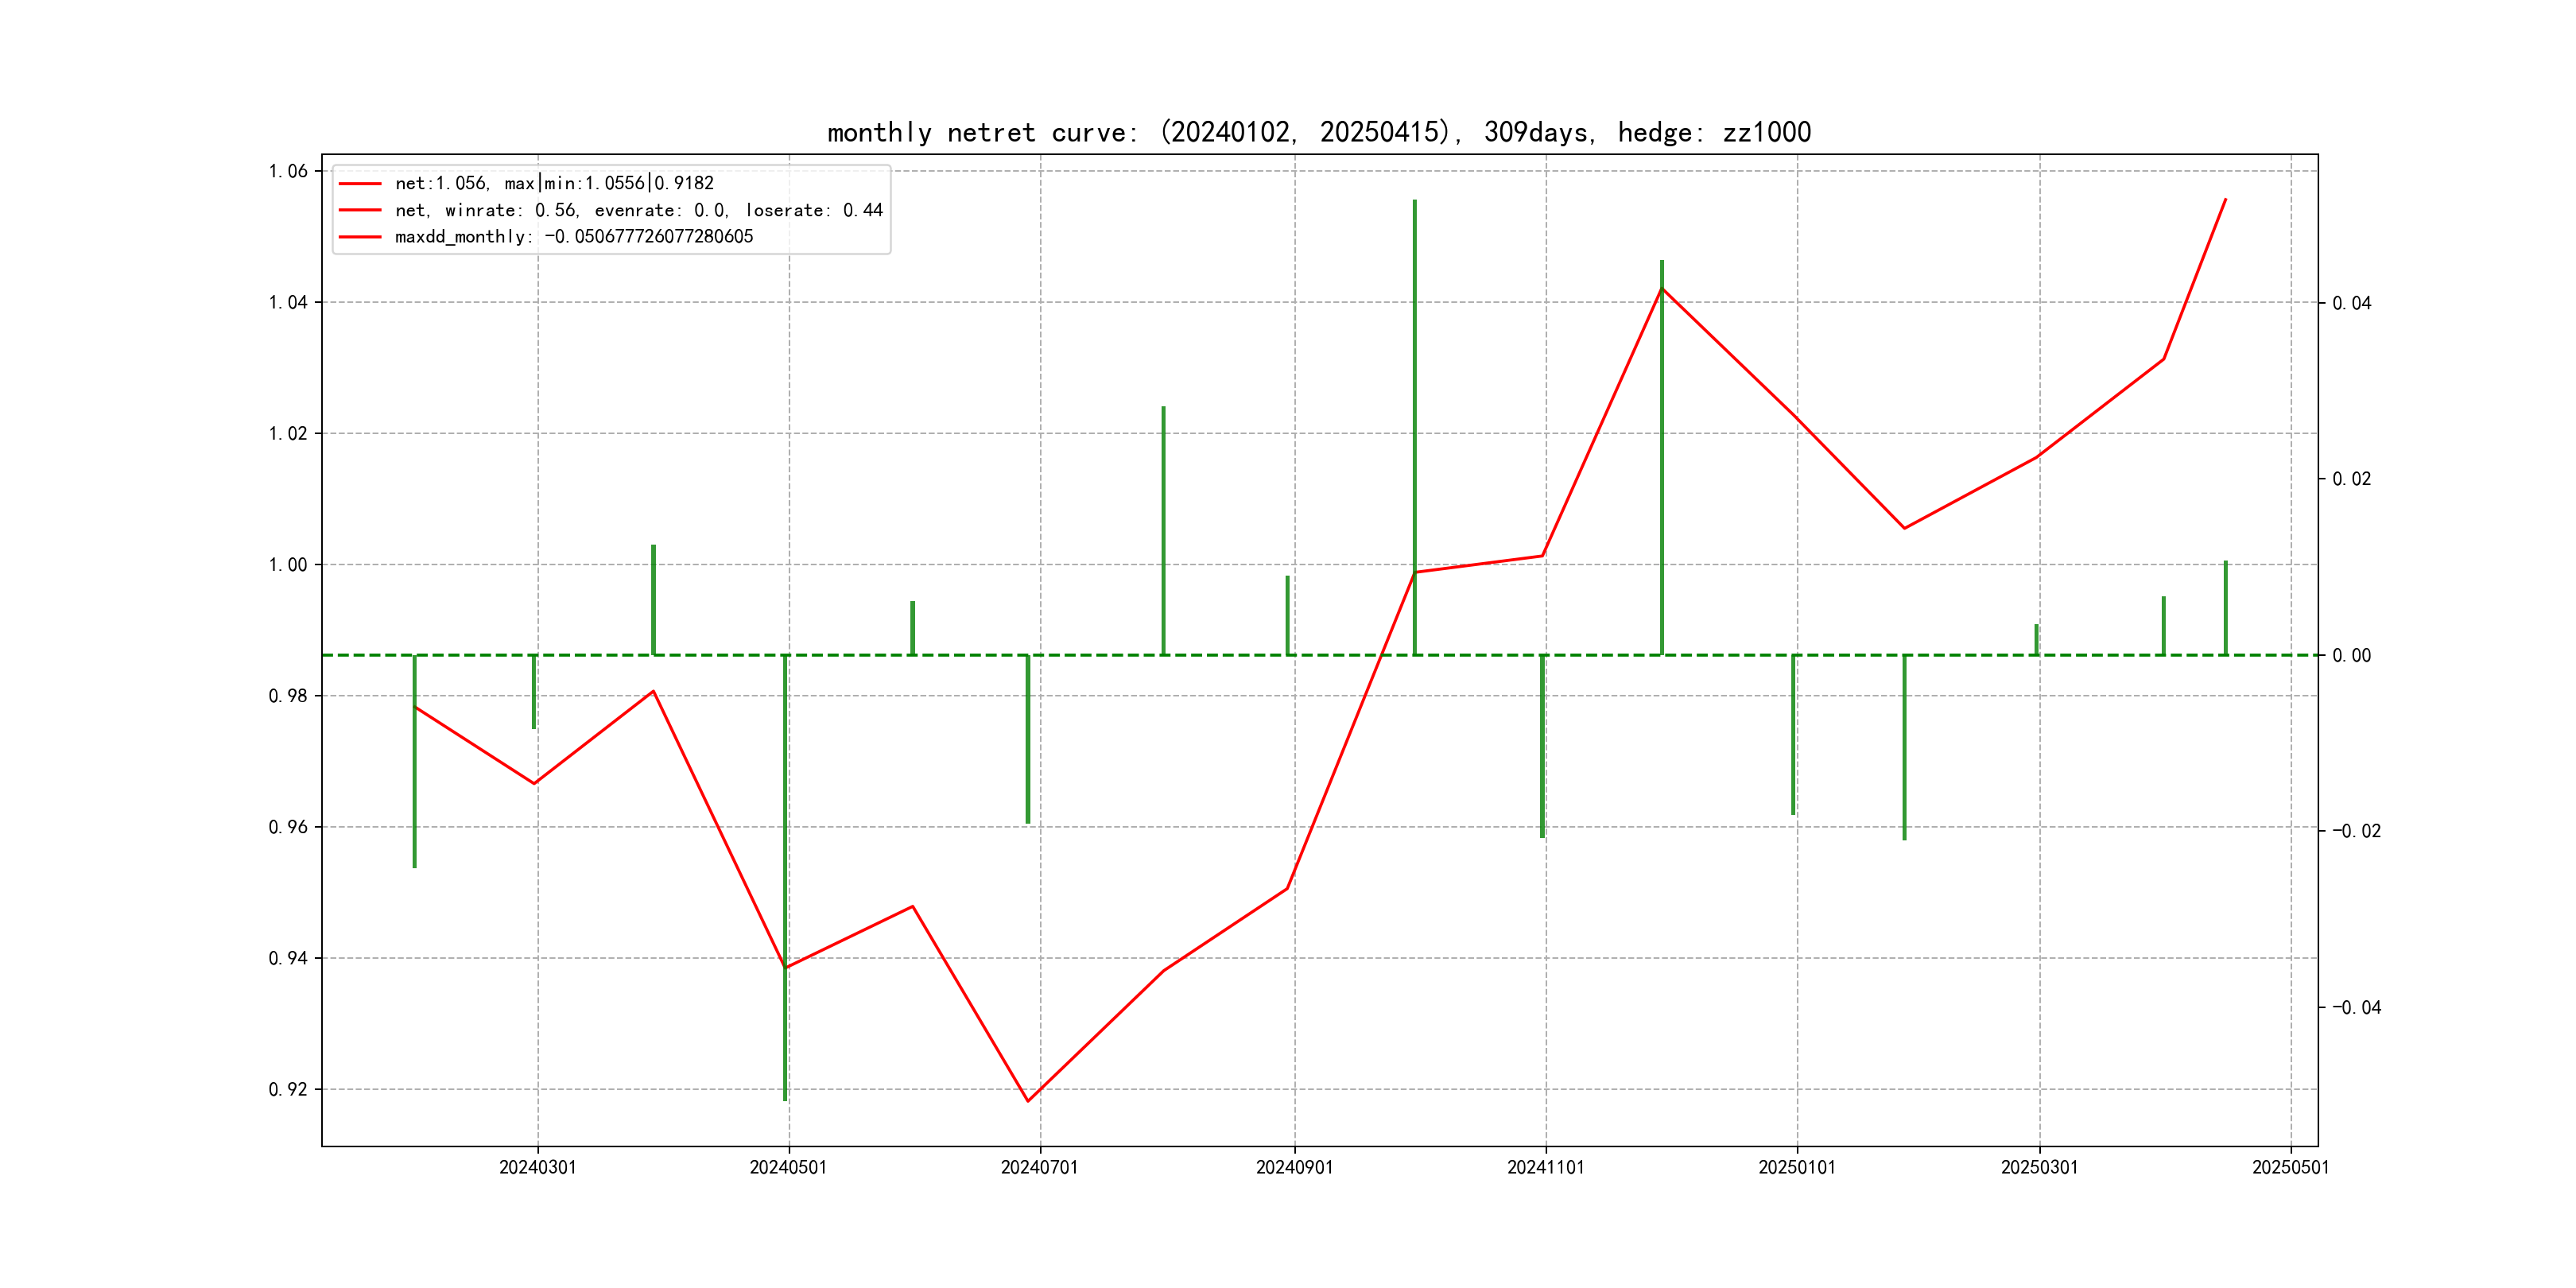Viewport: 2576px width, 1288px height.
Task: Click the 20241101 x-axis date label
Action: coord(1545,1167)
